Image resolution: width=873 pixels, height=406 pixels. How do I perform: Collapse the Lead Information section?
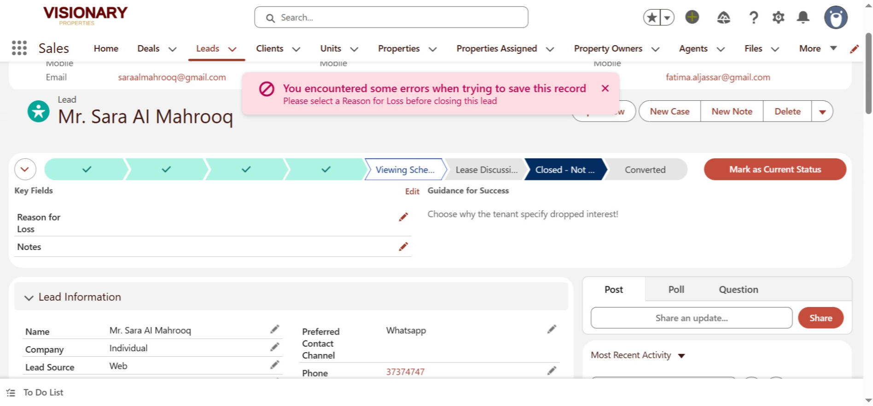[29, 298]
